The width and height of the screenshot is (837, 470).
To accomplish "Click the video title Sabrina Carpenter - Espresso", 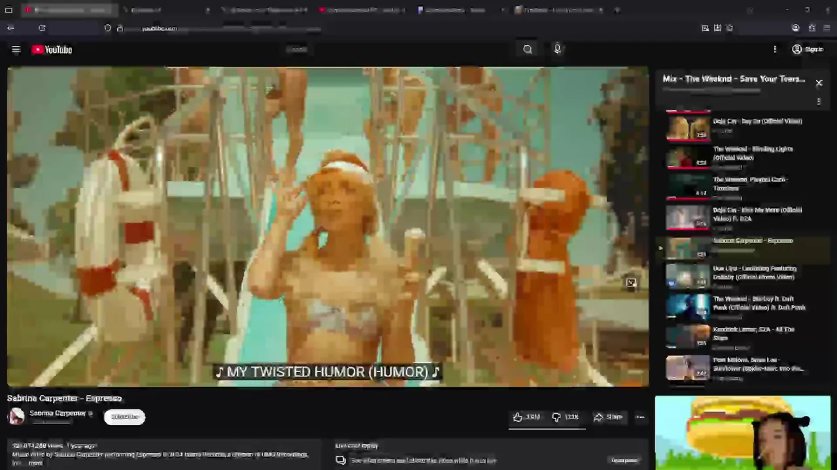I will tap(64, 398).
